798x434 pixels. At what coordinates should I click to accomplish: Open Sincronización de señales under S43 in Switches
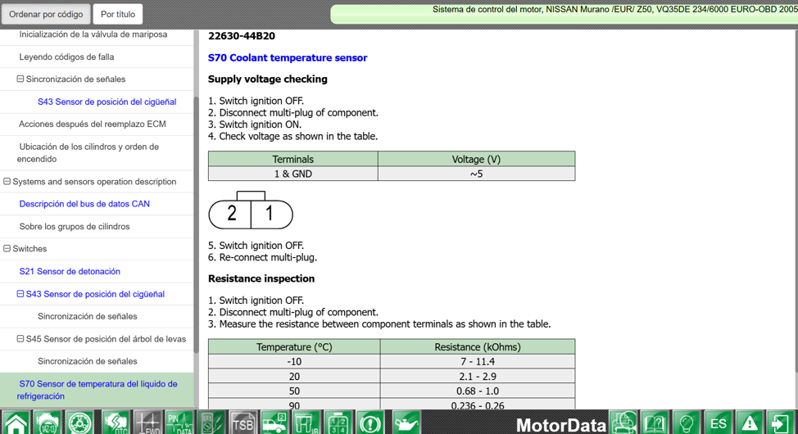click(88, 316)
